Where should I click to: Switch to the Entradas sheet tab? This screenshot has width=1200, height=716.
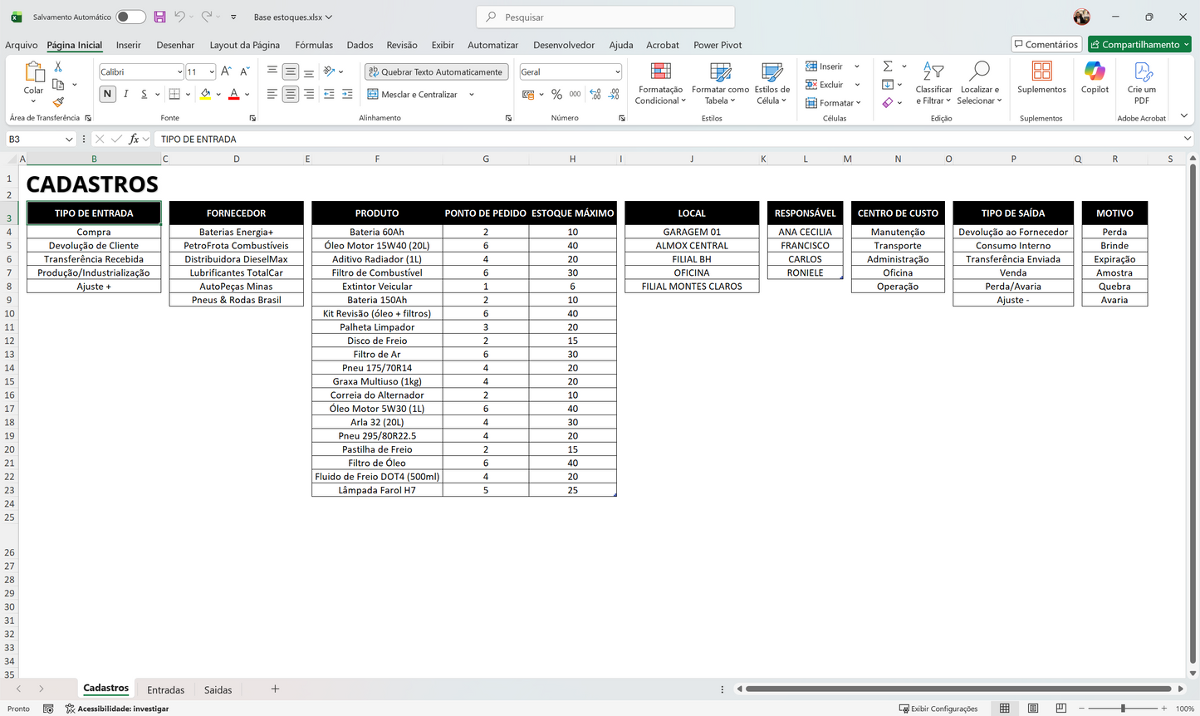(166, 689)
